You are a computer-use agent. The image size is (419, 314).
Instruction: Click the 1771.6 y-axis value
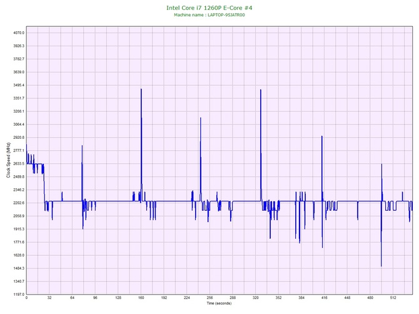tap(19, 243)
